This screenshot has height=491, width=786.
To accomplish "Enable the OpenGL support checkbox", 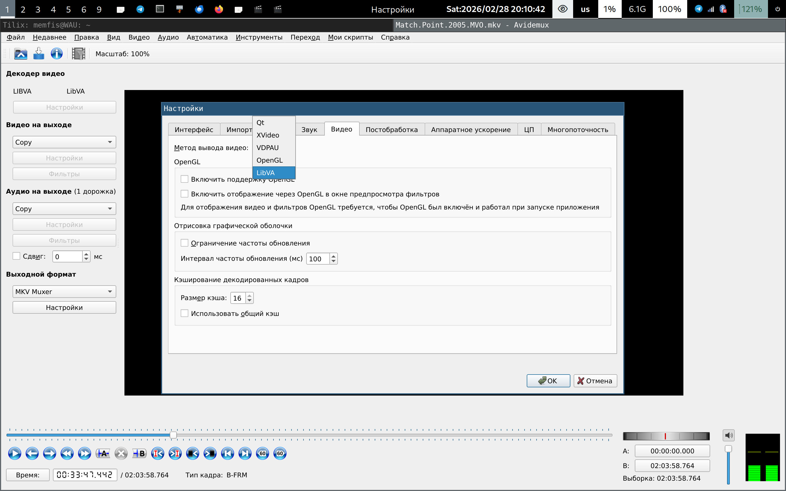I will 184,179.
